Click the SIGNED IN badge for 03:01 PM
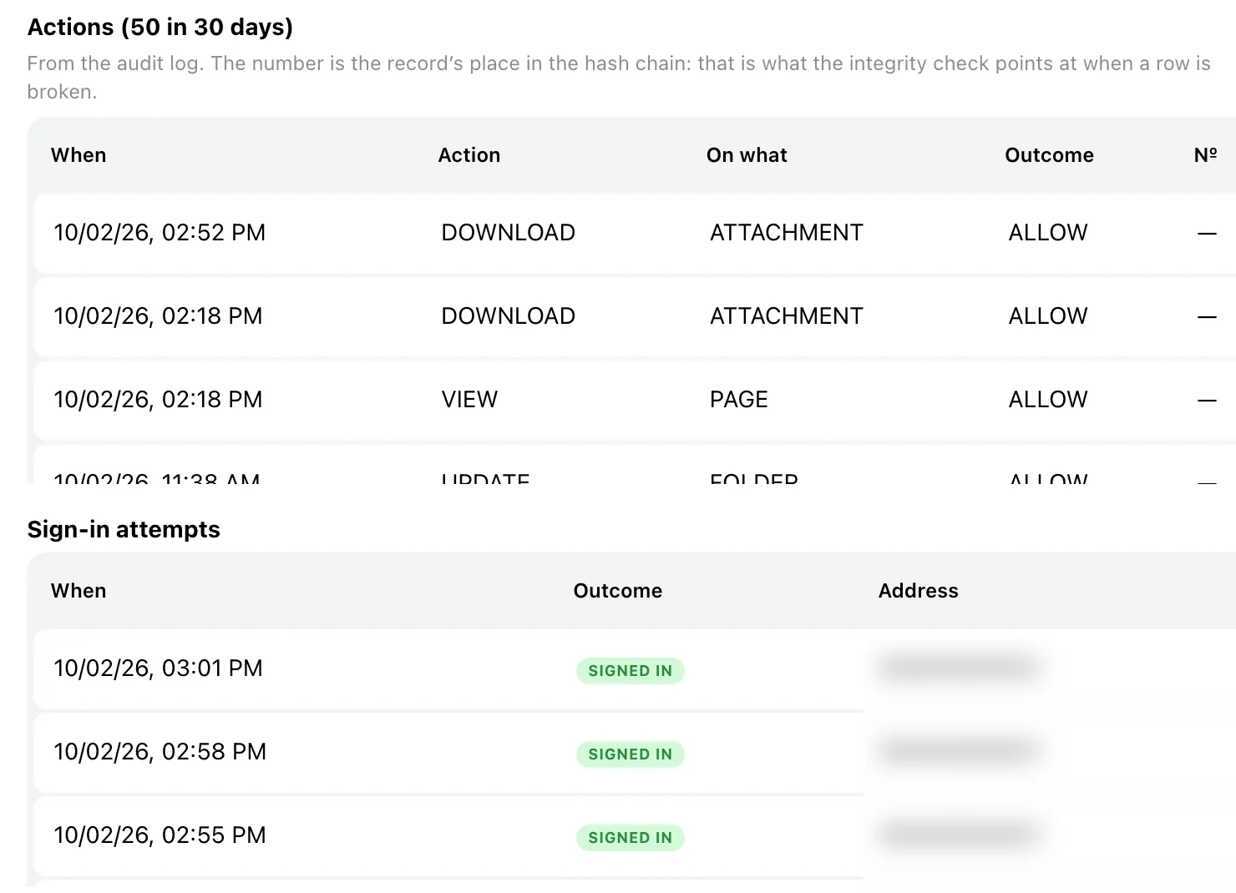The image size is (1236, 893). (x=630, y=671)
